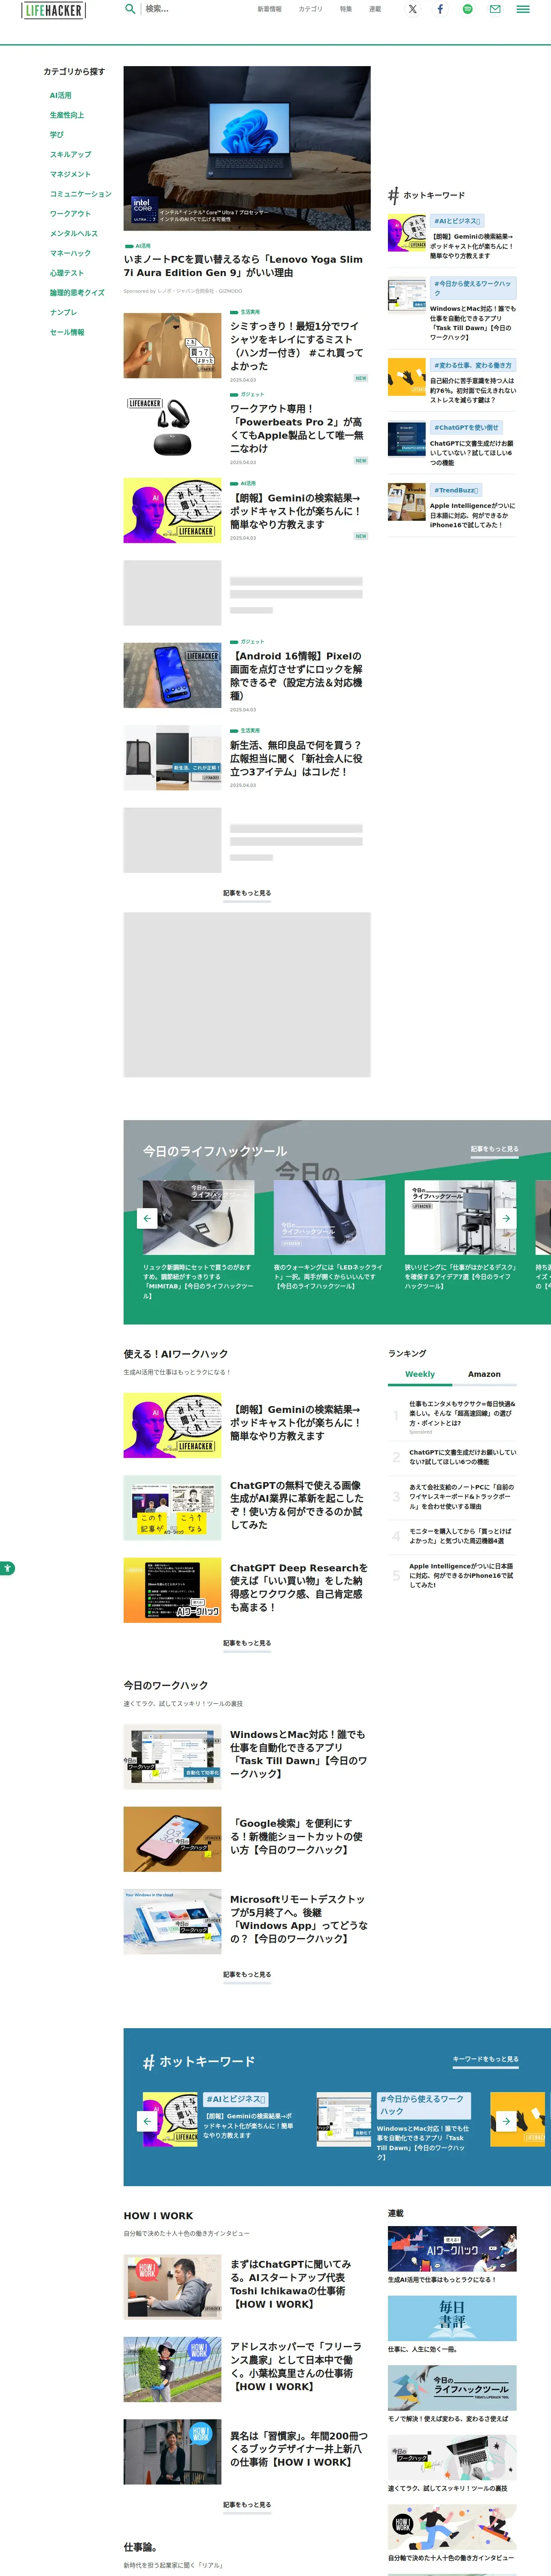
Task: Open the カテゴリ menu item
Action: [311, 9]
